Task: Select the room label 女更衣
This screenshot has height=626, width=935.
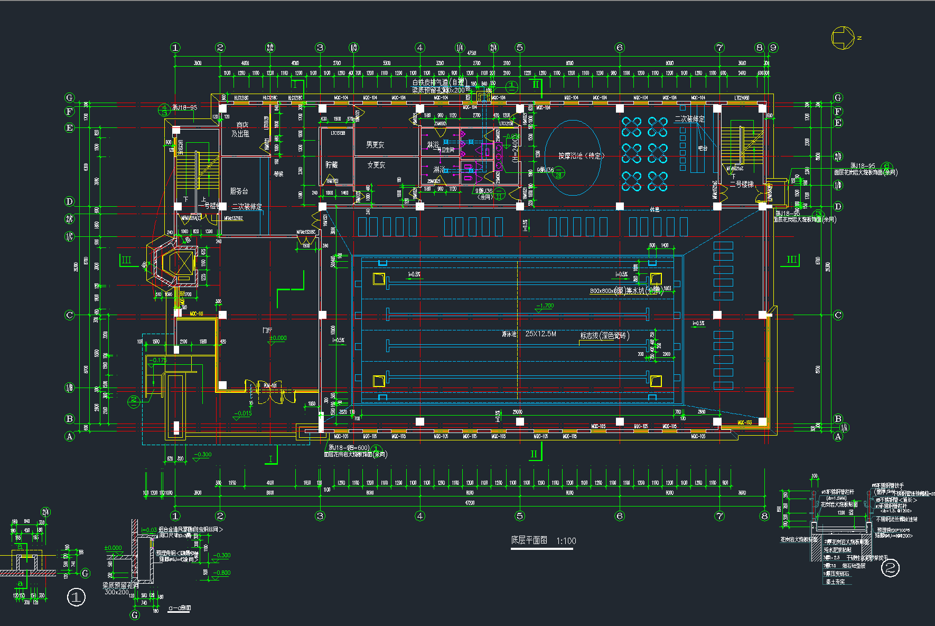Action: (x=376, y=165)
